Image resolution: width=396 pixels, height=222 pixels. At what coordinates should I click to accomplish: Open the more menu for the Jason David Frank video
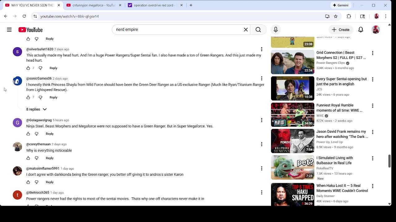[x=372, y=132]
